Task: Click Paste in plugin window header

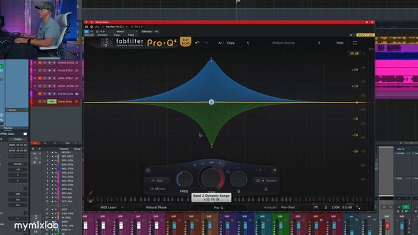Action: coord(131,35)
